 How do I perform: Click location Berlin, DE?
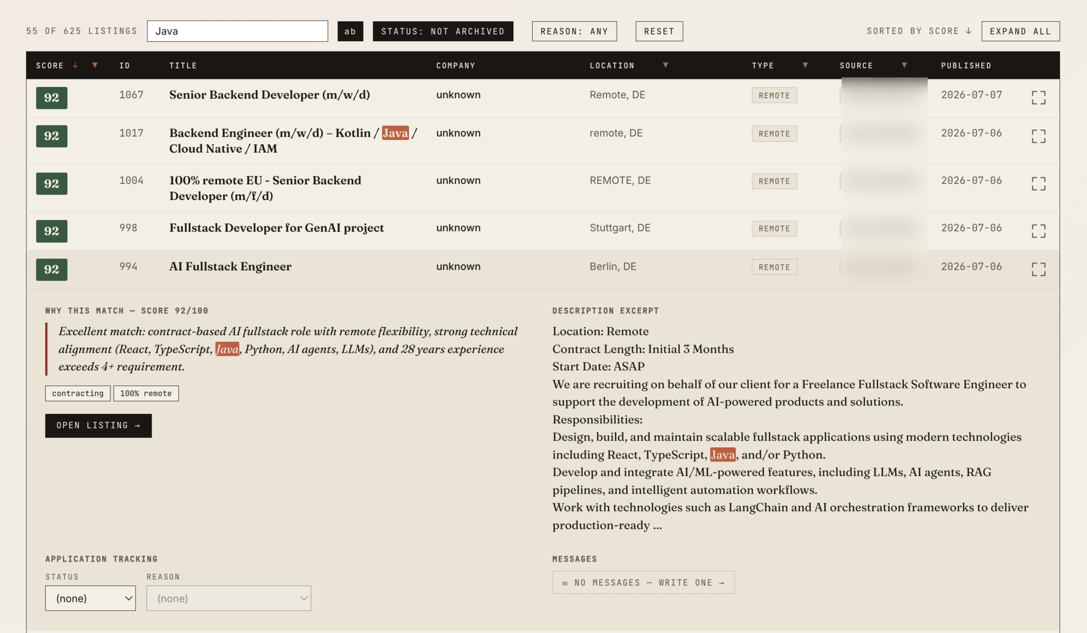coord(613,266)
